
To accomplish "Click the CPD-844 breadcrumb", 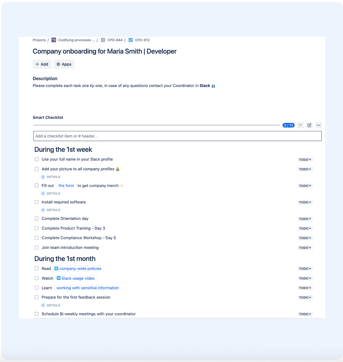I will 115,40.
